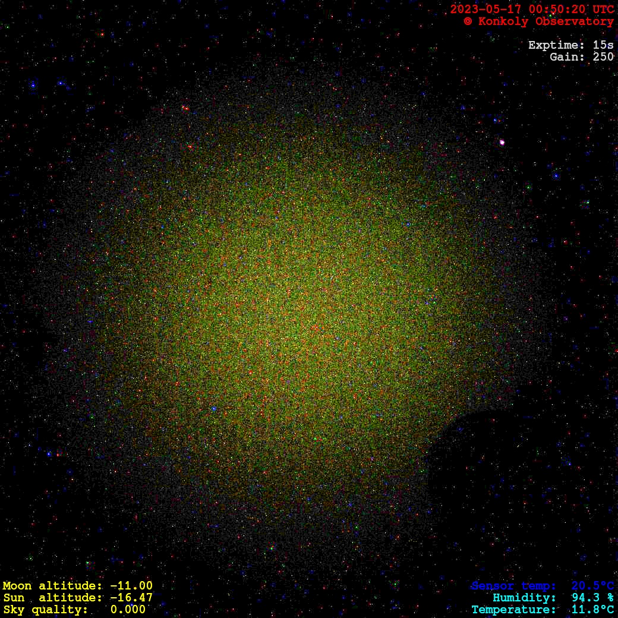Select the gain value 250

[604, 57]
